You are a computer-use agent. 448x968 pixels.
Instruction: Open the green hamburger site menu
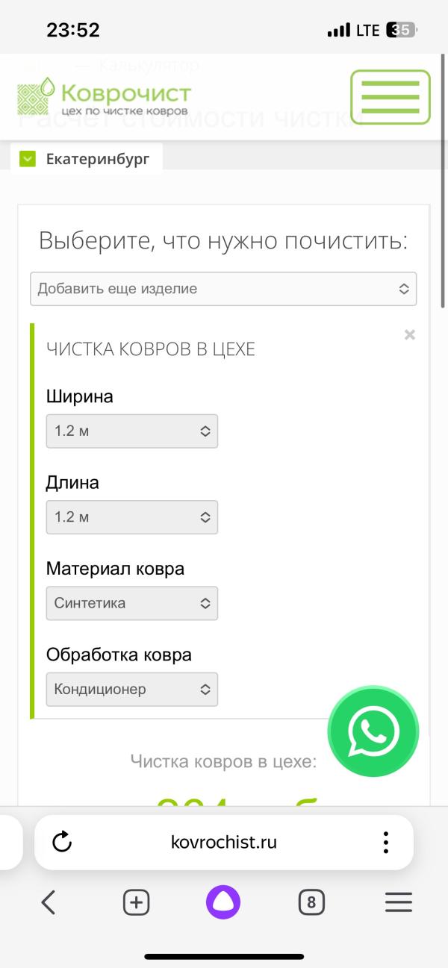click(390, 97)
